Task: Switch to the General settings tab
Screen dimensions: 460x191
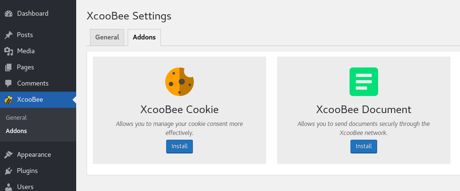Action: pyautogui.click(x=107, y=38)
